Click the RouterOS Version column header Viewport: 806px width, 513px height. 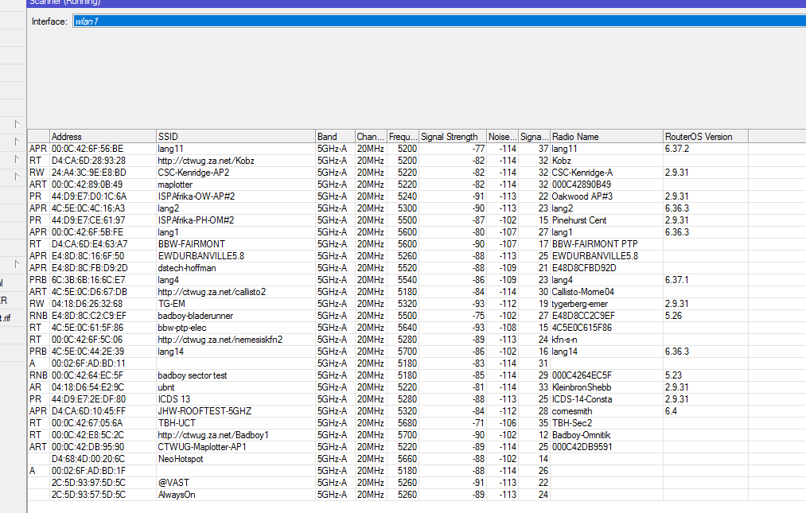704,137
